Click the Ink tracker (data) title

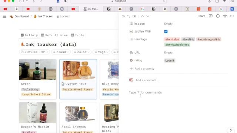[x=51, y=44]
